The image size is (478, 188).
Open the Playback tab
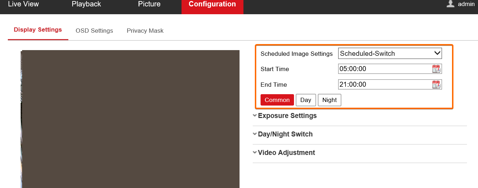[86, 4]
